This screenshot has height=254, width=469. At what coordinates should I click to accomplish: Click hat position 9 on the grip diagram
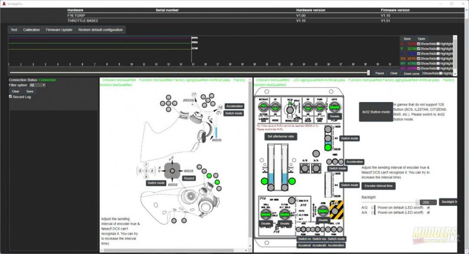click(x=146, y=177)
